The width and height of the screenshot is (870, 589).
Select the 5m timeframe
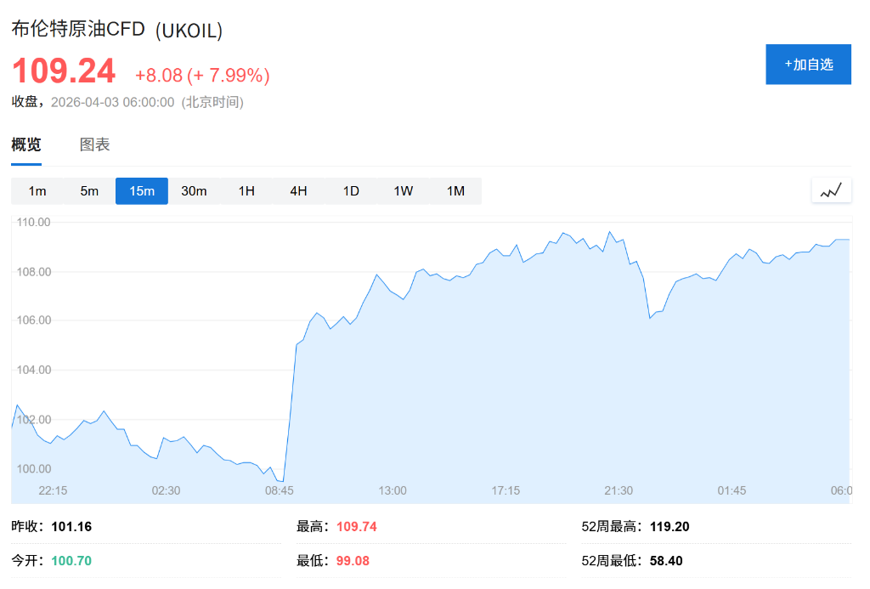point(89,191)
